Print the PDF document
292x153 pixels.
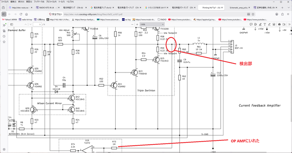point(279,24)
